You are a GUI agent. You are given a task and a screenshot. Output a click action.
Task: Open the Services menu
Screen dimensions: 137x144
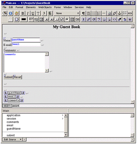(79, 7)
